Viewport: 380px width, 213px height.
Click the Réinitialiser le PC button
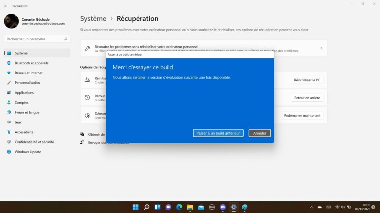(x=307, y=80)
